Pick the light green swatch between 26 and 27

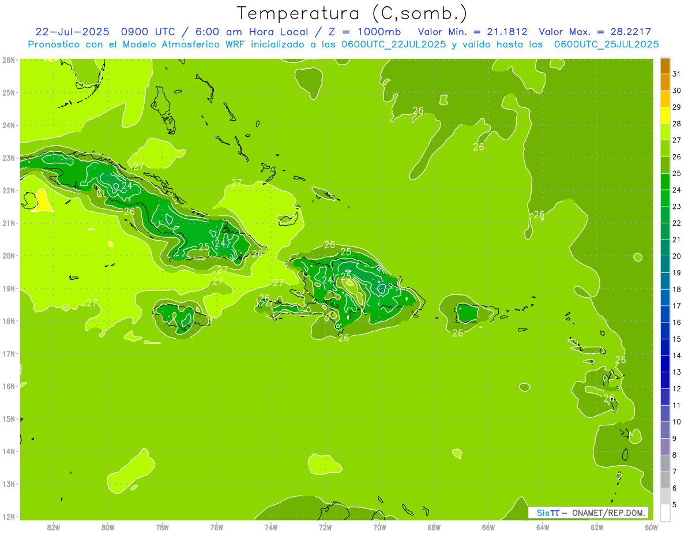click(x=665, y=148)
